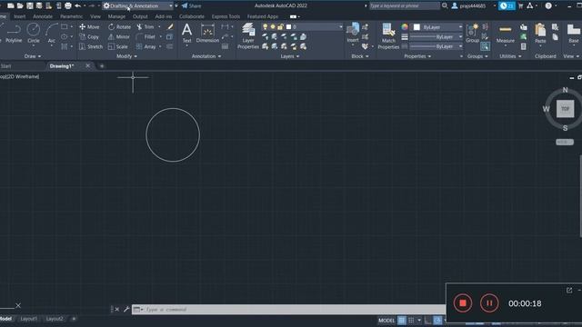This screenshot has height=327, width=582.
Task: Open the Manage ribbon tab
Action: (116, 16)
